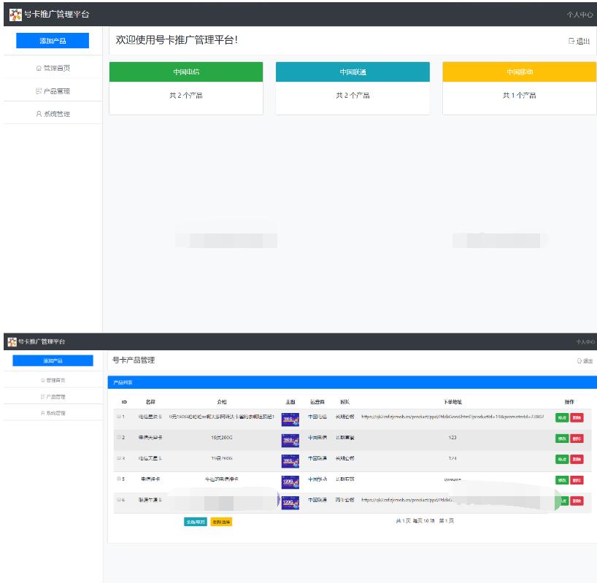Click 个人中心 in the welcome page top bar
The image size is (597, 583).
point(579,15)
